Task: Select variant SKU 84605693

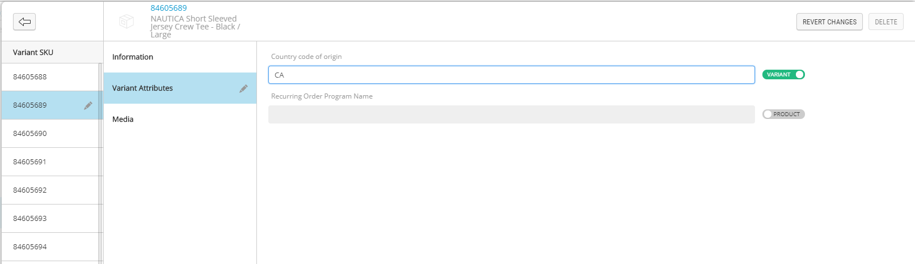Action: tap(30, 219)
